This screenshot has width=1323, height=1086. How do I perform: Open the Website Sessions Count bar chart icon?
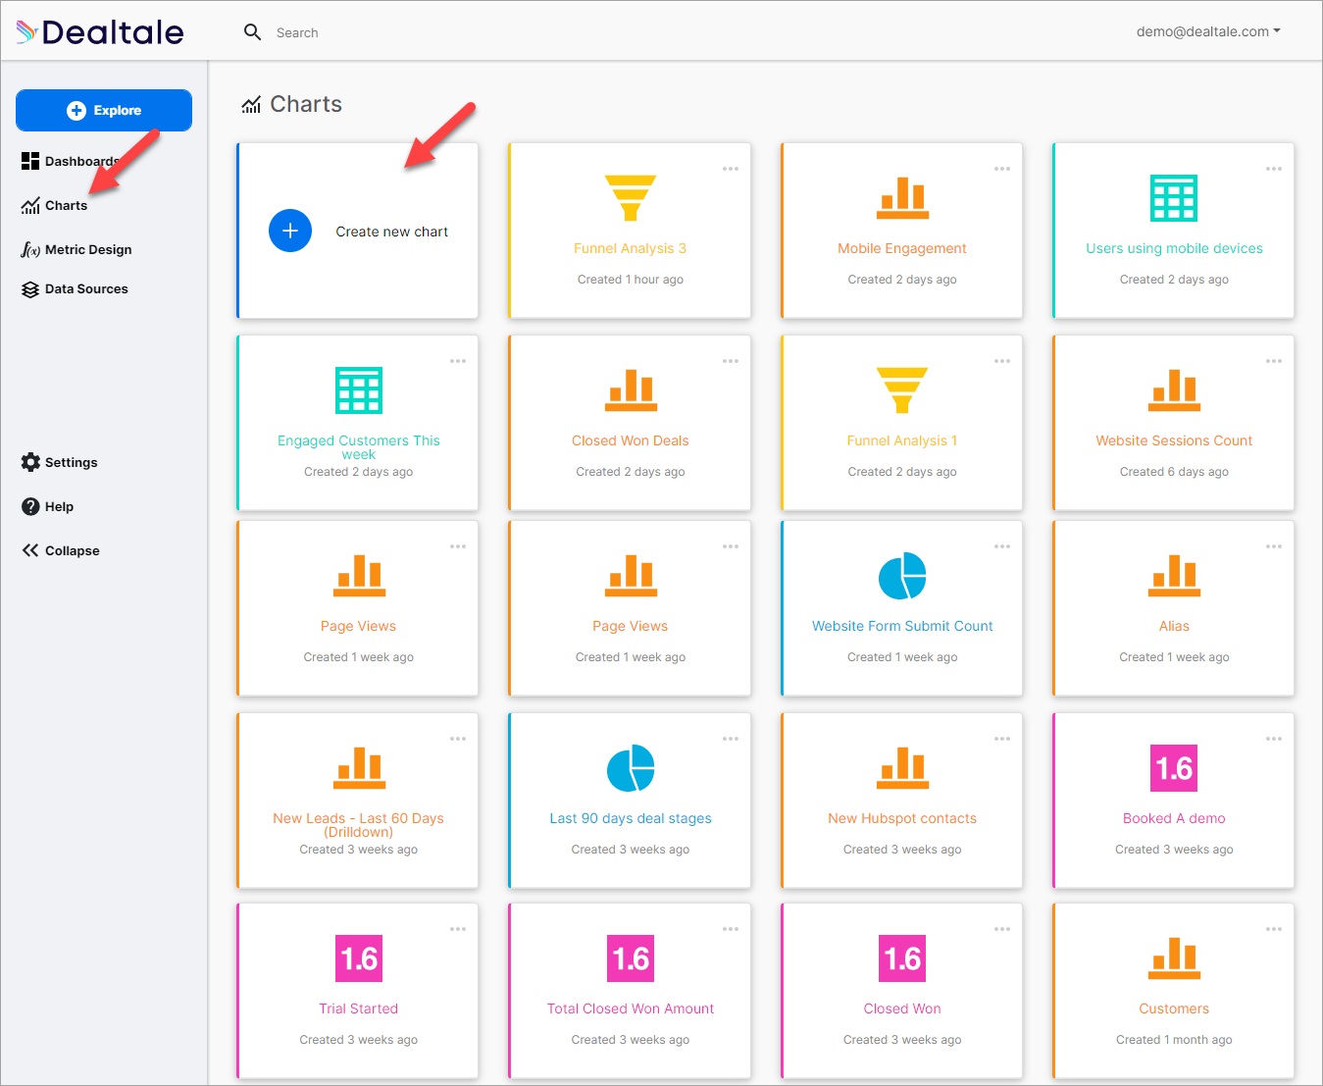point(1174,390)
